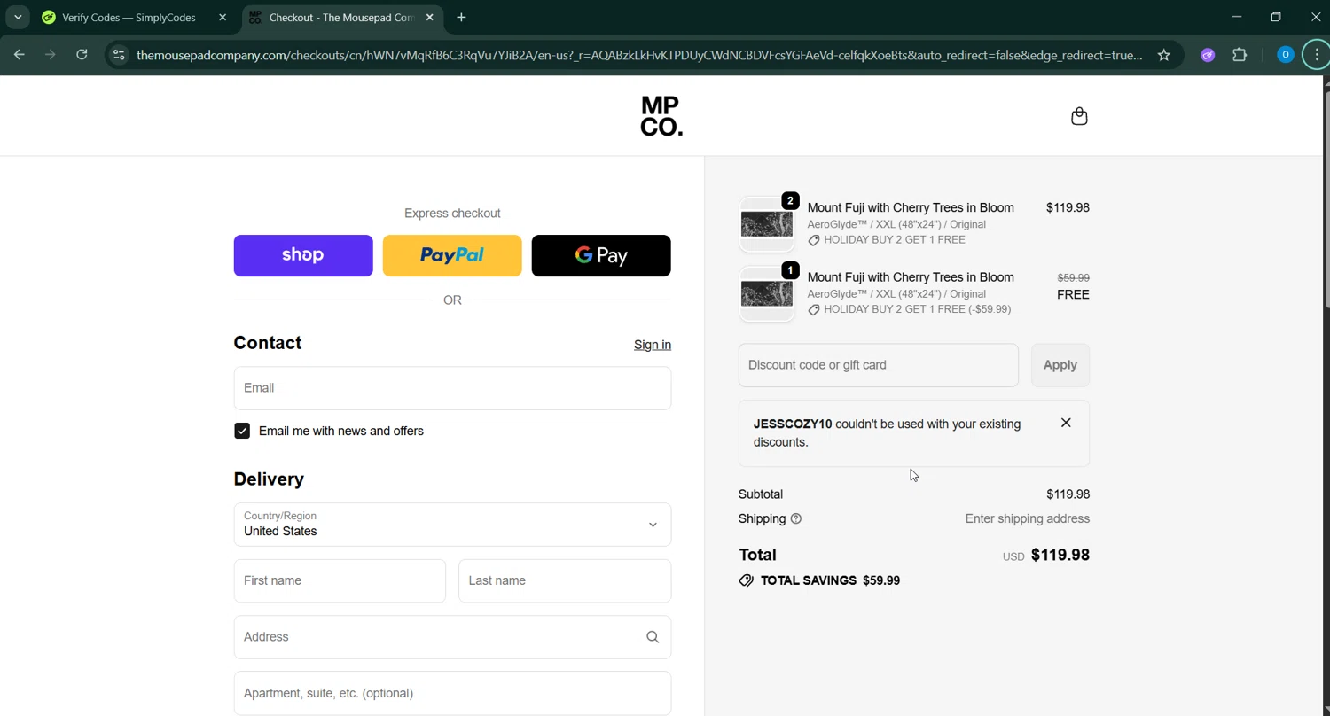The height and width of the screenshot is (716, 1330).
Task: Click the 'Express checkout' heading
Action: (x=452, y=213)
